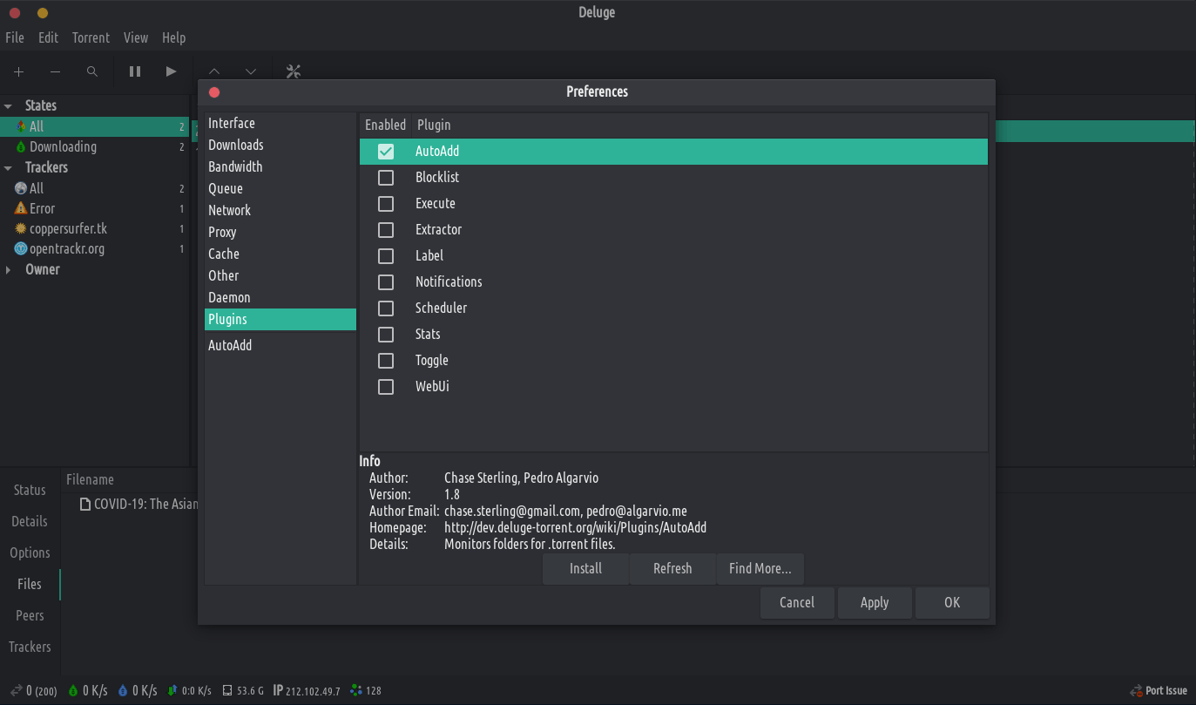1196x705 pixels.
Task: Click the Queue Down arrow icon
Action: click(x=251, y=71)
